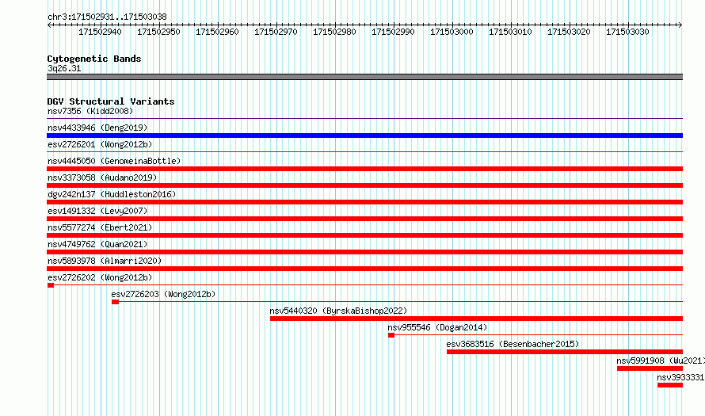The width and height of the screenshot is (705, 416).
Task: Select the blue nsv4433946 (Deng2019) bar
Action: pos(364,135)
